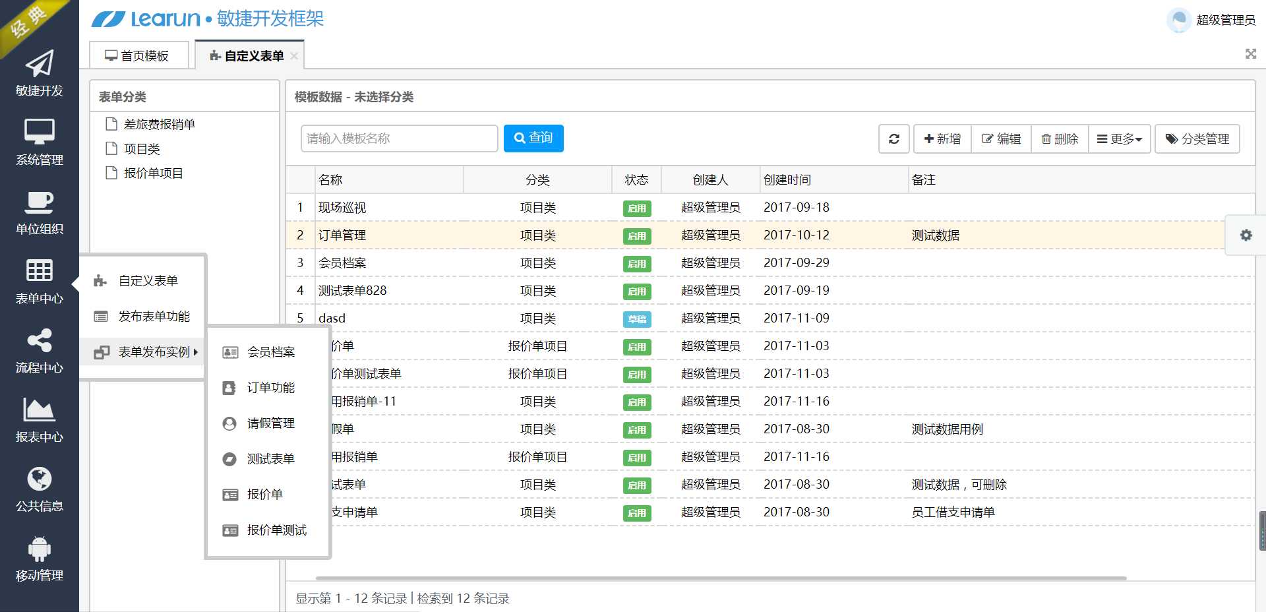Expand 表单发布实例 submenu arrow
Screen dimensions: 1266x612
pos(195,352)
